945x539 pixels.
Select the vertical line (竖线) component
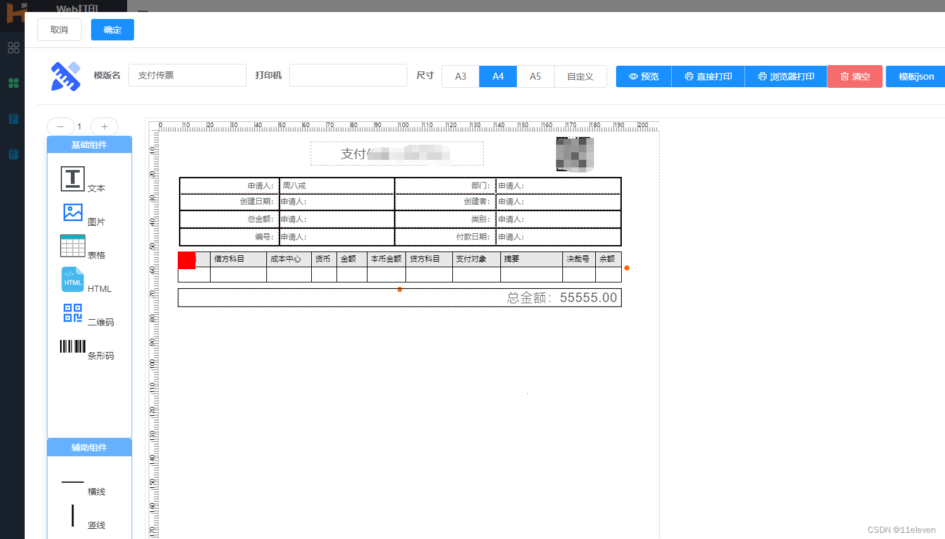[x=73, y=516]
